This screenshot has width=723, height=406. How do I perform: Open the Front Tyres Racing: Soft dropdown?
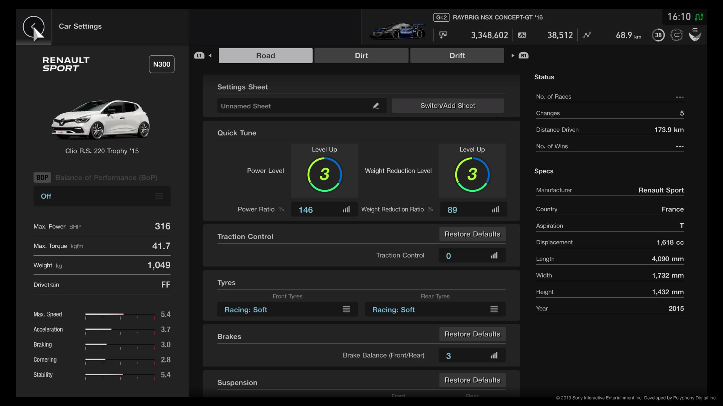pyautogui.click(x=287, y=309)
